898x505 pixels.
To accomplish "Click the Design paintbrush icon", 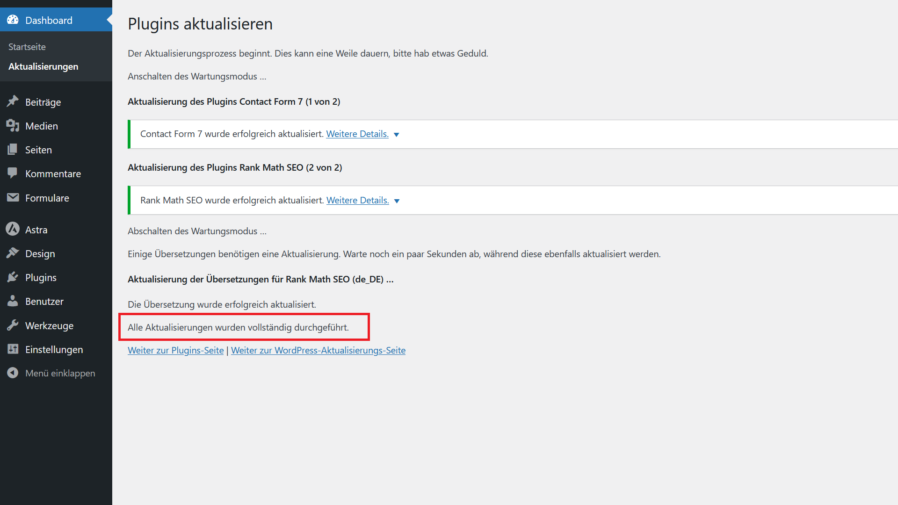I will pyautogui.click(x=13, y=253).
